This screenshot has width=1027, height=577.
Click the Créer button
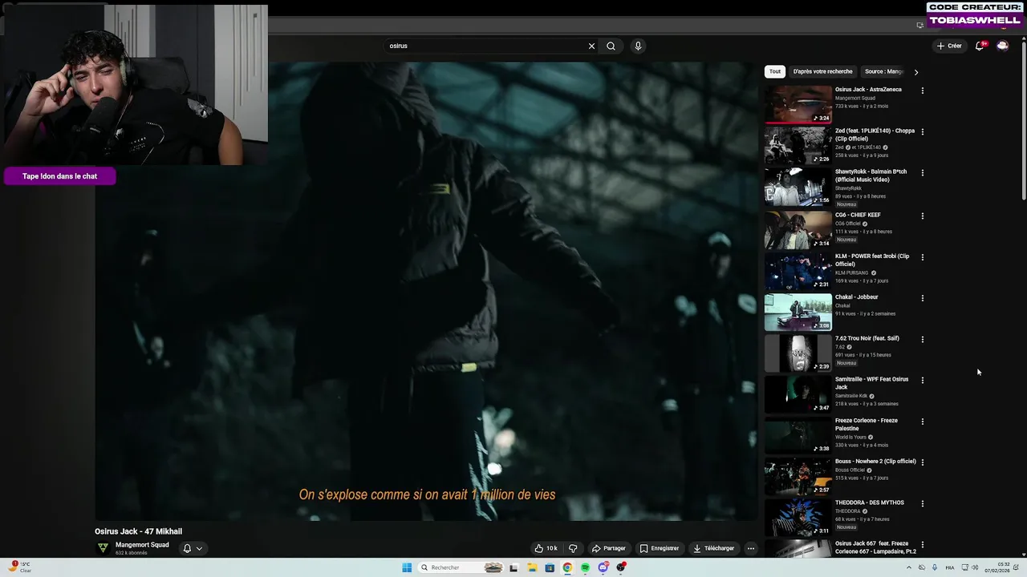point(949,46)
